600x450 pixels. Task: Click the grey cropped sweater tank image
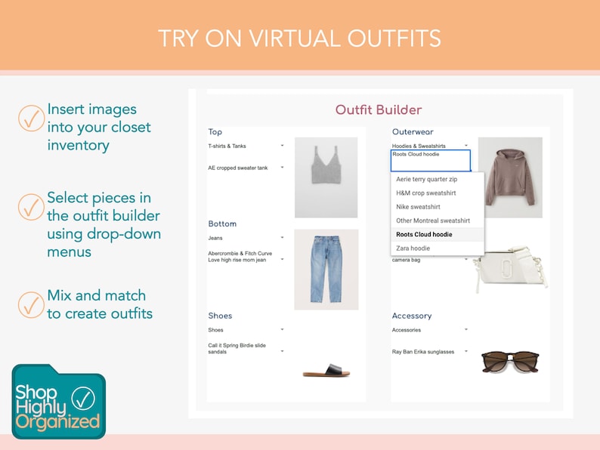click(x=326, y=177)
